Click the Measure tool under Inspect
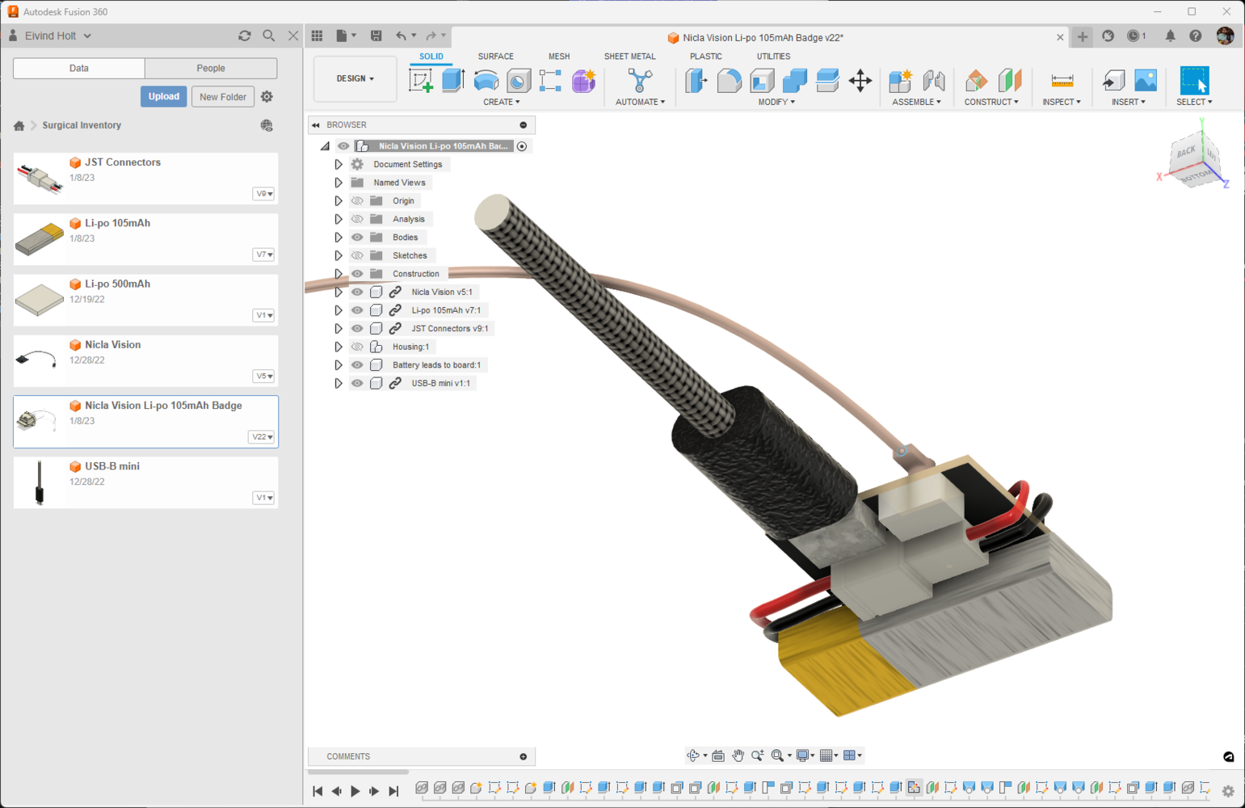Screen dimensions: 1245x808 [x=1062, y=80]
